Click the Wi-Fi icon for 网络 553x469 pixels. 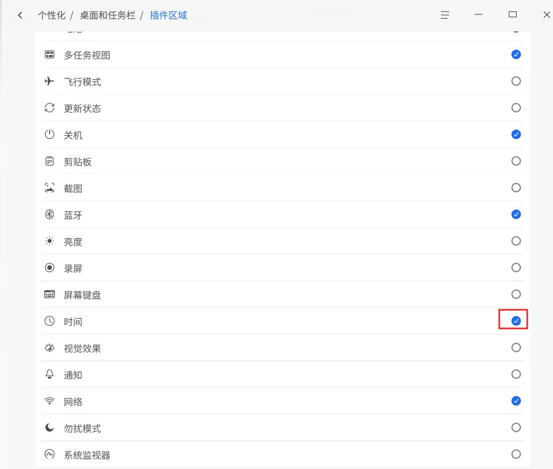coord(50,401)
